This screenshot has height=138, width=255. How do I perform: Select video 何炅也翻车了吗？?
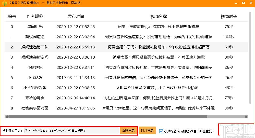tap(159, 47)
